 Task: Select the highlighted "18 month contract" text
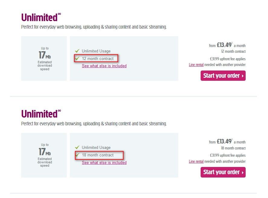click(98, 155)
